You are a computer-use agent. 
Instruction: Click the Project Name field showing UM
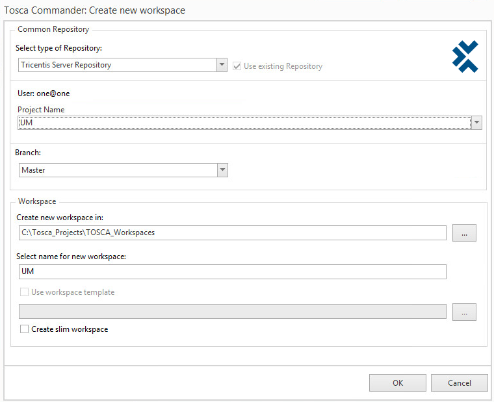pos(244,122)
